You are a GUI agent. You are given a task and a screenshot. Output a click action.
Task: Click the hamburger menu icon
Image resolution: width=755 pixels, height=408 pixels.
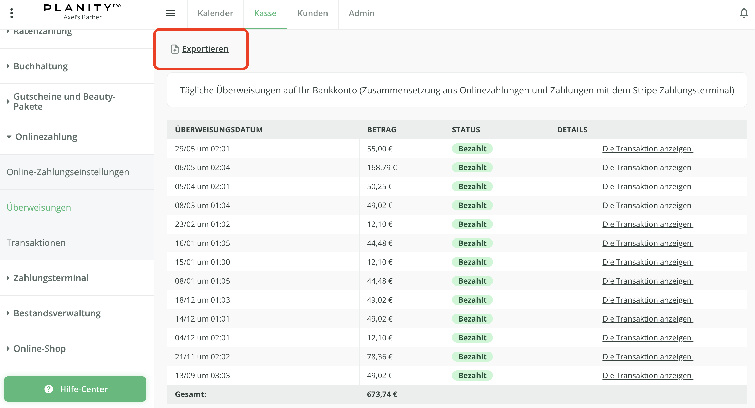pyautogui.click(x=171, y=13)
